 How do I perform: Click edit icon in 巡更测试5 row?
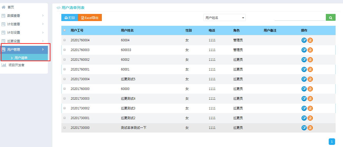(304, 79)
